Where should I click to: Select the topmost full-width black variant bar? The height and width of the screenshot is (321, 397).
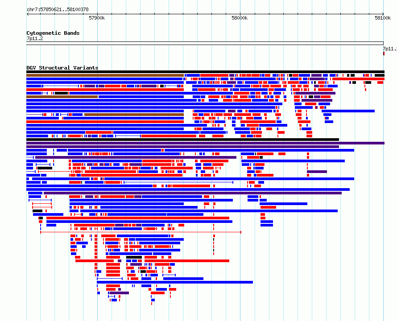pos(205,72)
